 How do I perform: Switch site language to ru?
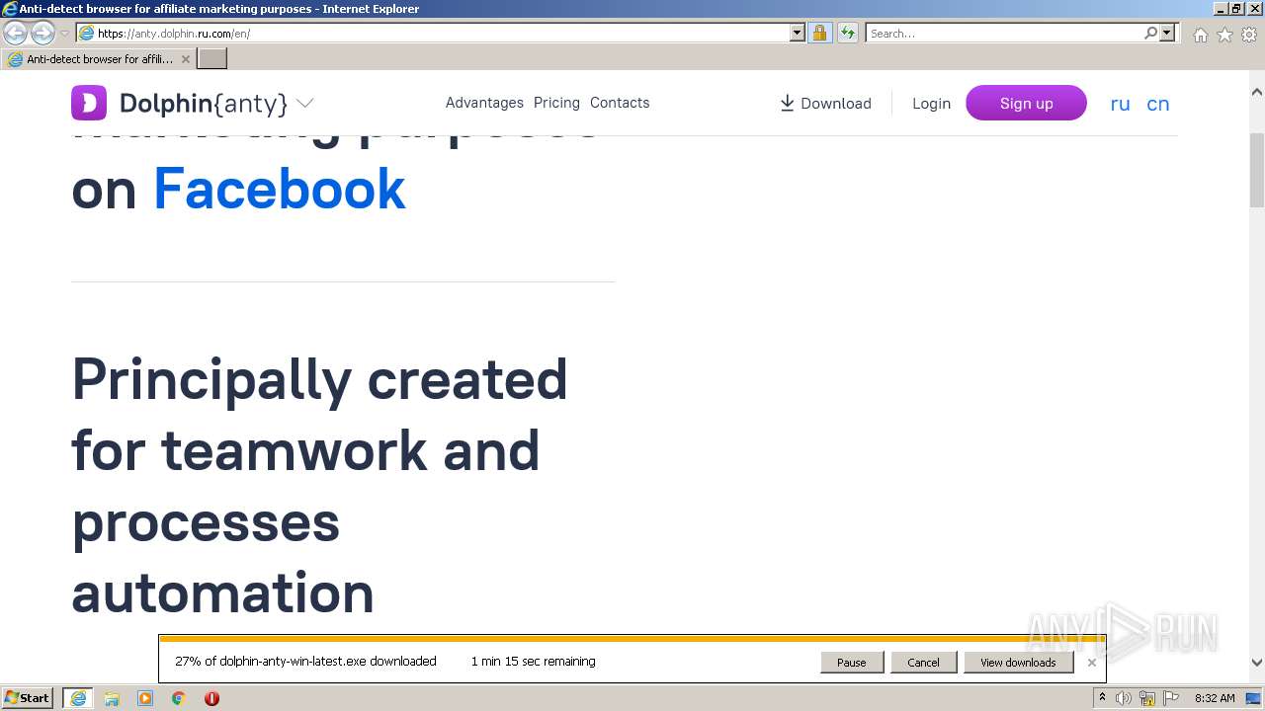[x=1120, y=104]
